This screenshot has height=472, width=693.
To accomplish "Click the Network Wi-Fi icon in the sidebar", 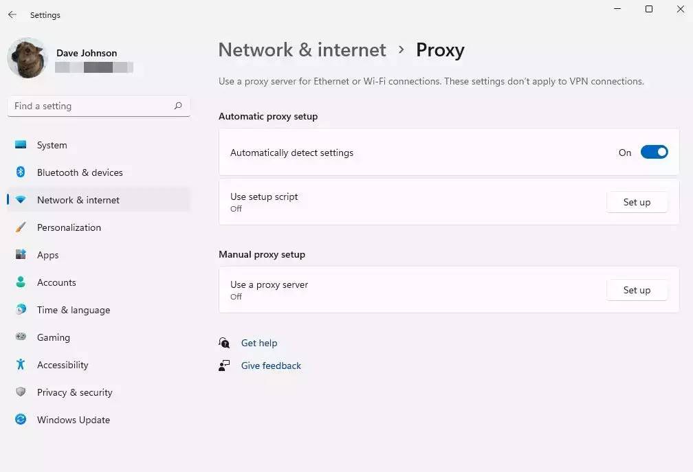I will coord(21,199).
